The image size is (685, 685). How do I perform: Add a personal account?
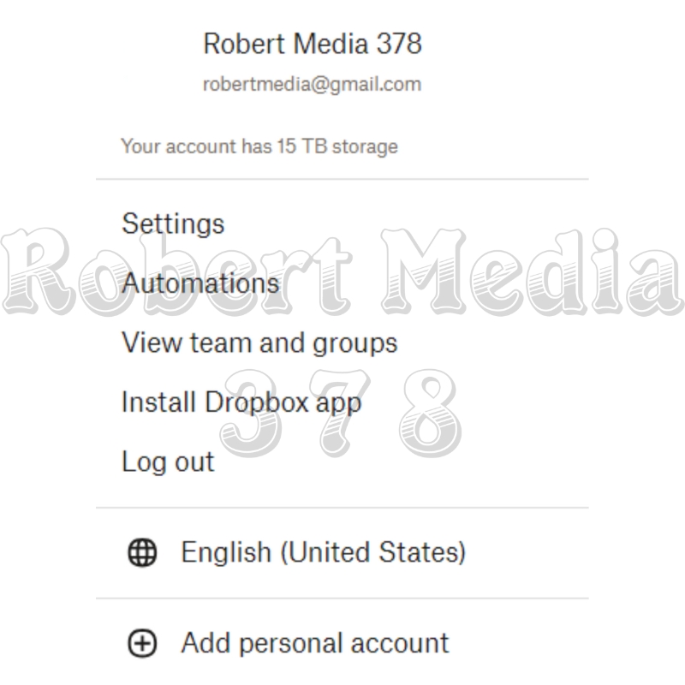(315, 643)
